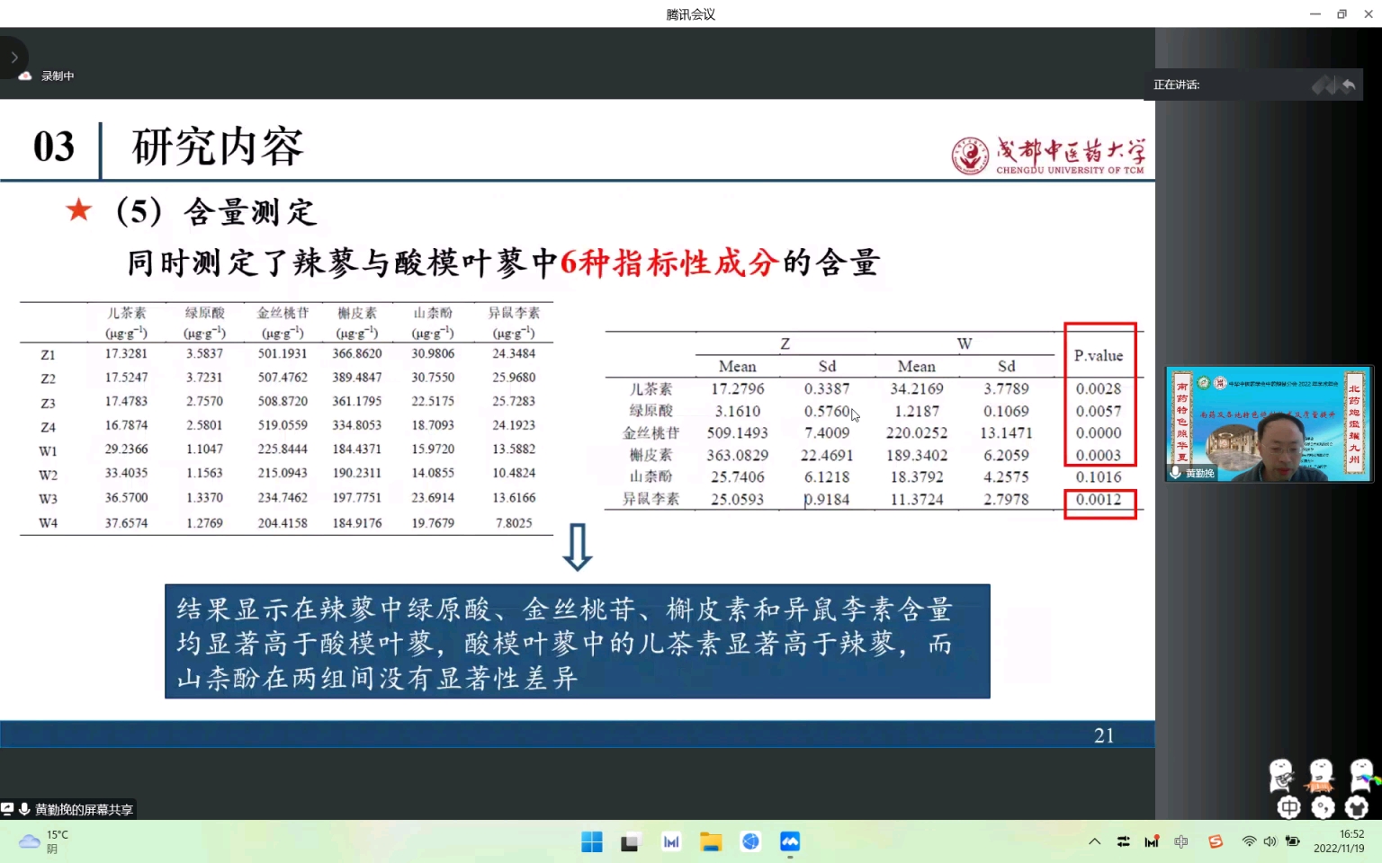1382x863 pixels.
Task: Click the switch-arrows tray icon
Action: (x=1123, y=841)
